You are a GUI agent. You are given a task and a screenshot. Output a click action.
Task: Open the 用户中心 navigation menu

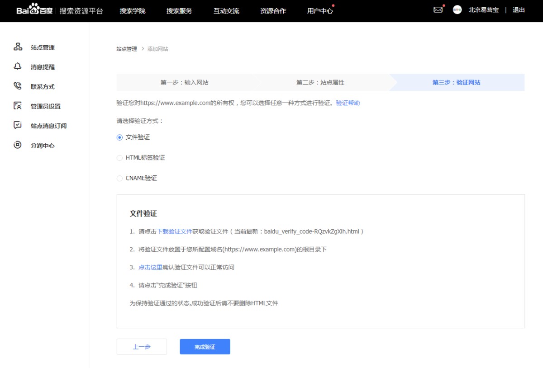pos(319,11)
